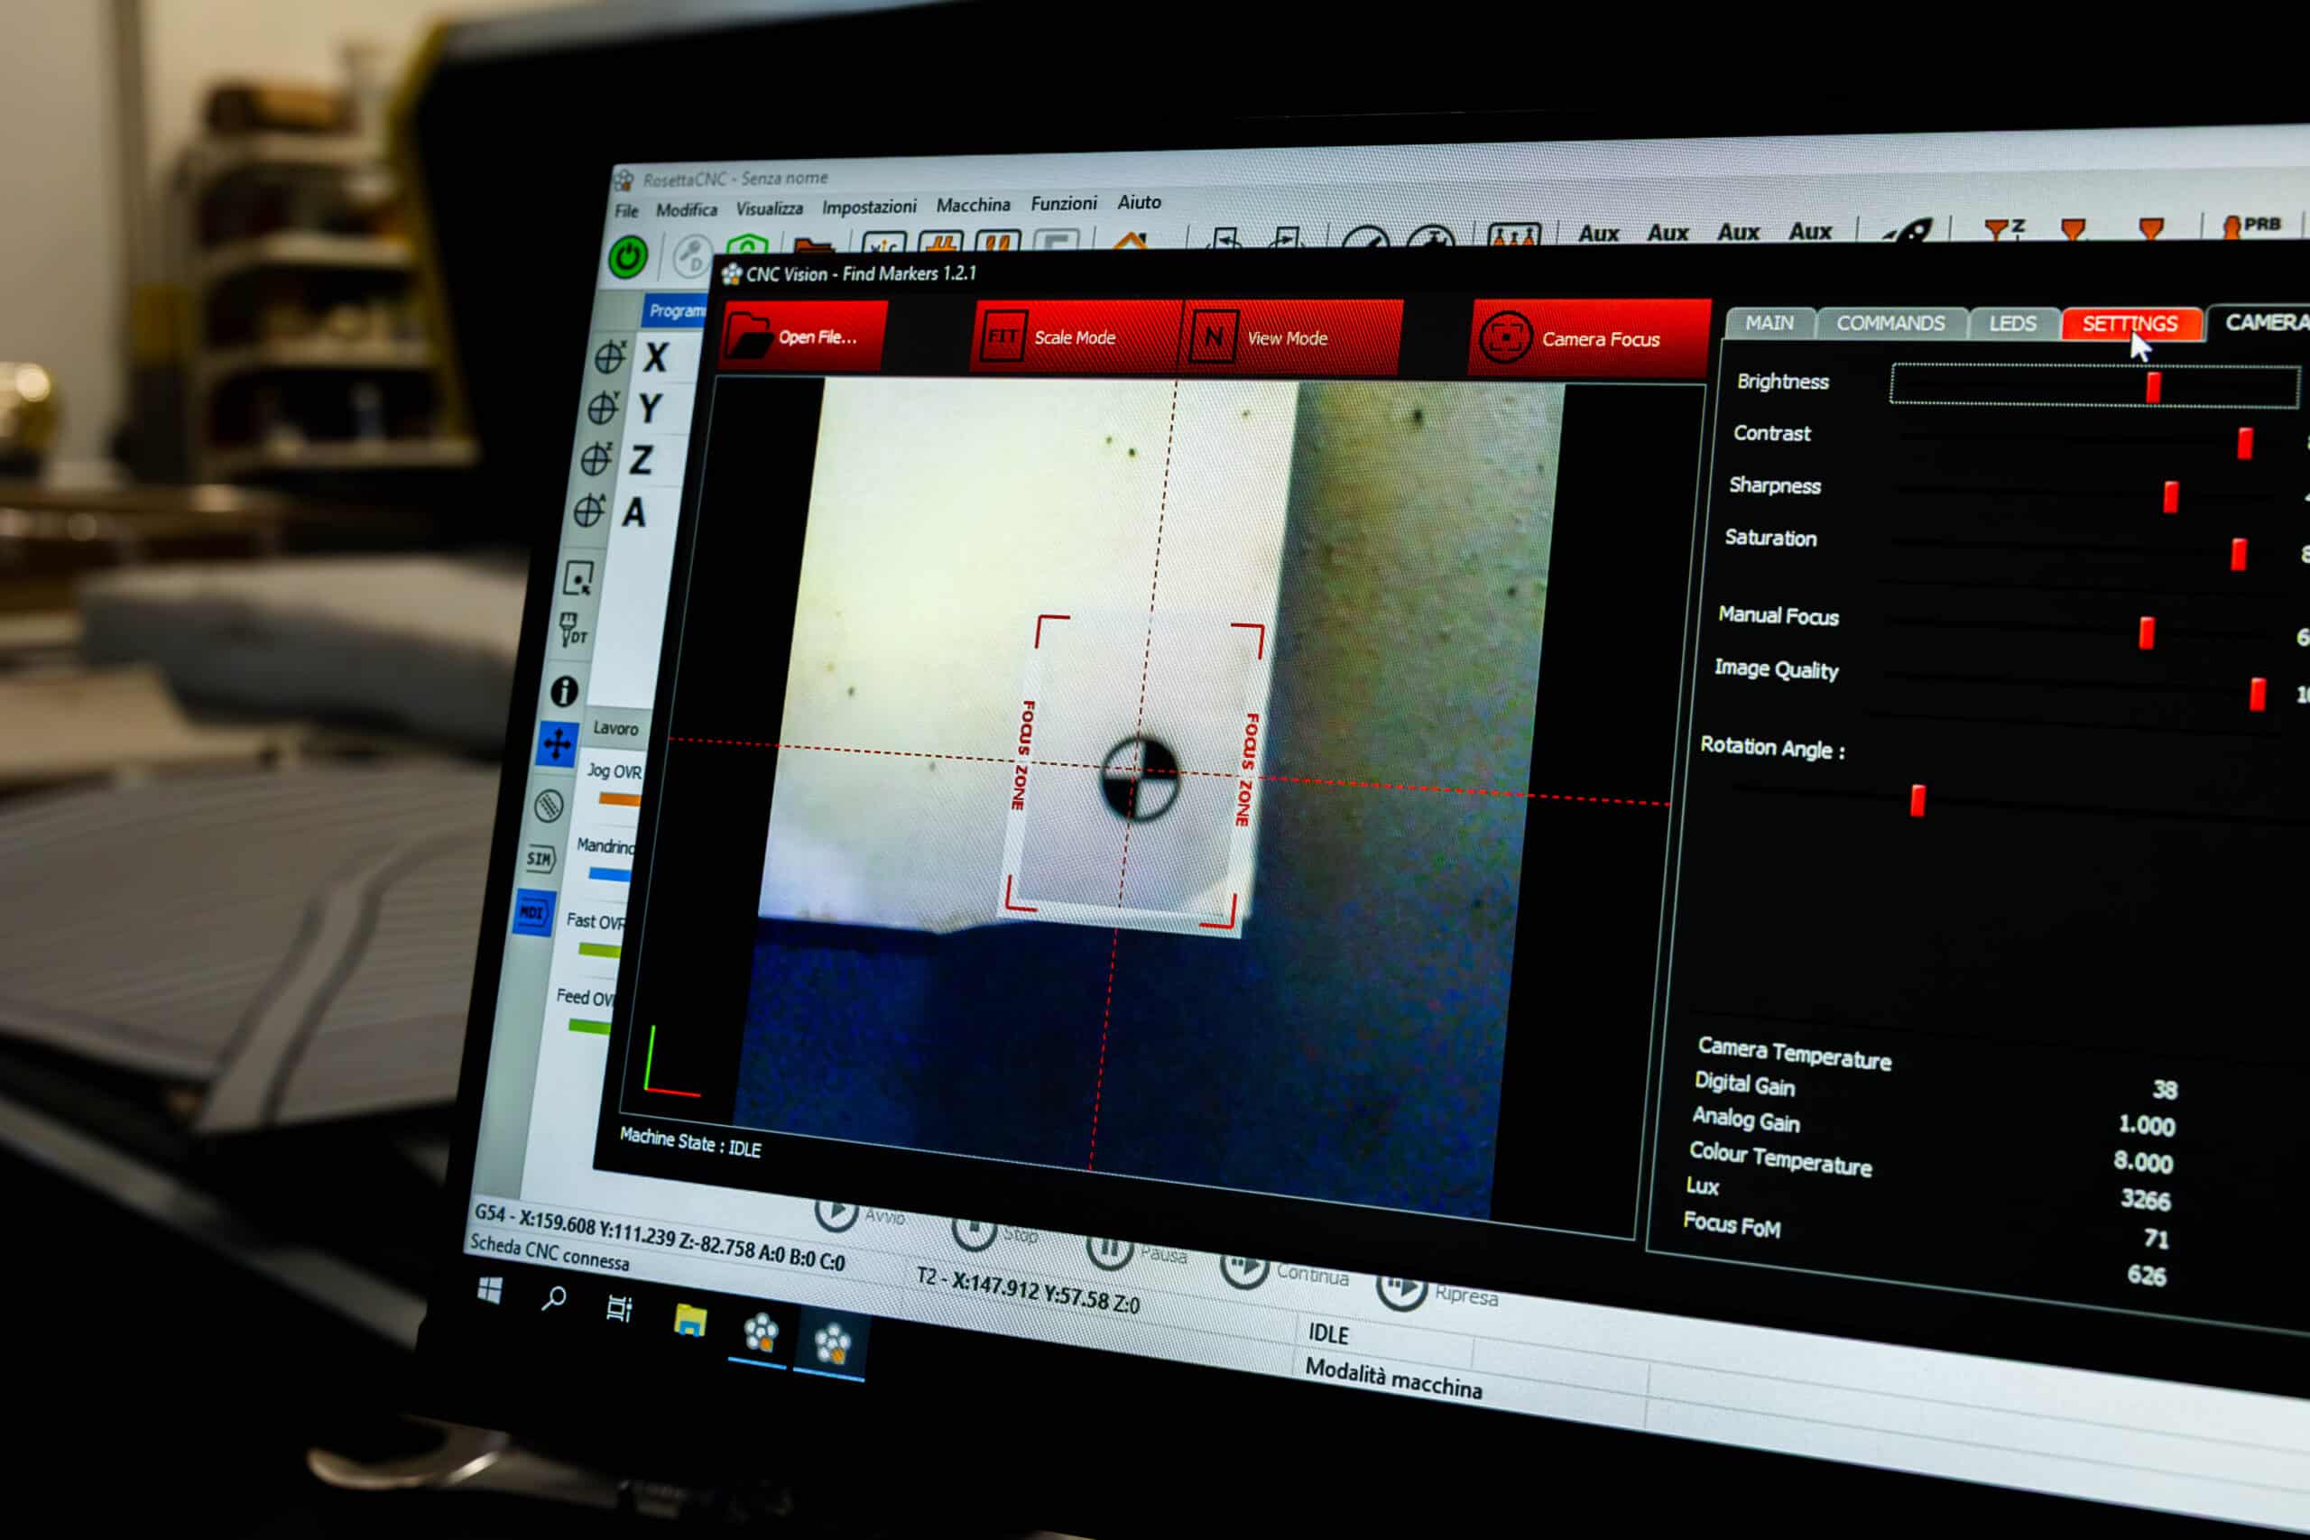Screen dimensions: 2310x1540
Task: Switch to the LEDS tab
Action: click(2011, 324)
